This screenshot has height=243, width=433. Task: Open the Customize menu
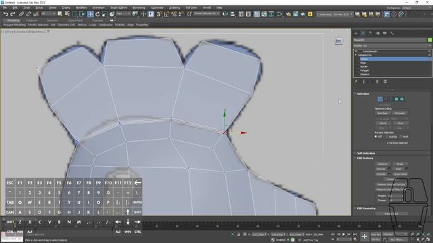(157, 7)
